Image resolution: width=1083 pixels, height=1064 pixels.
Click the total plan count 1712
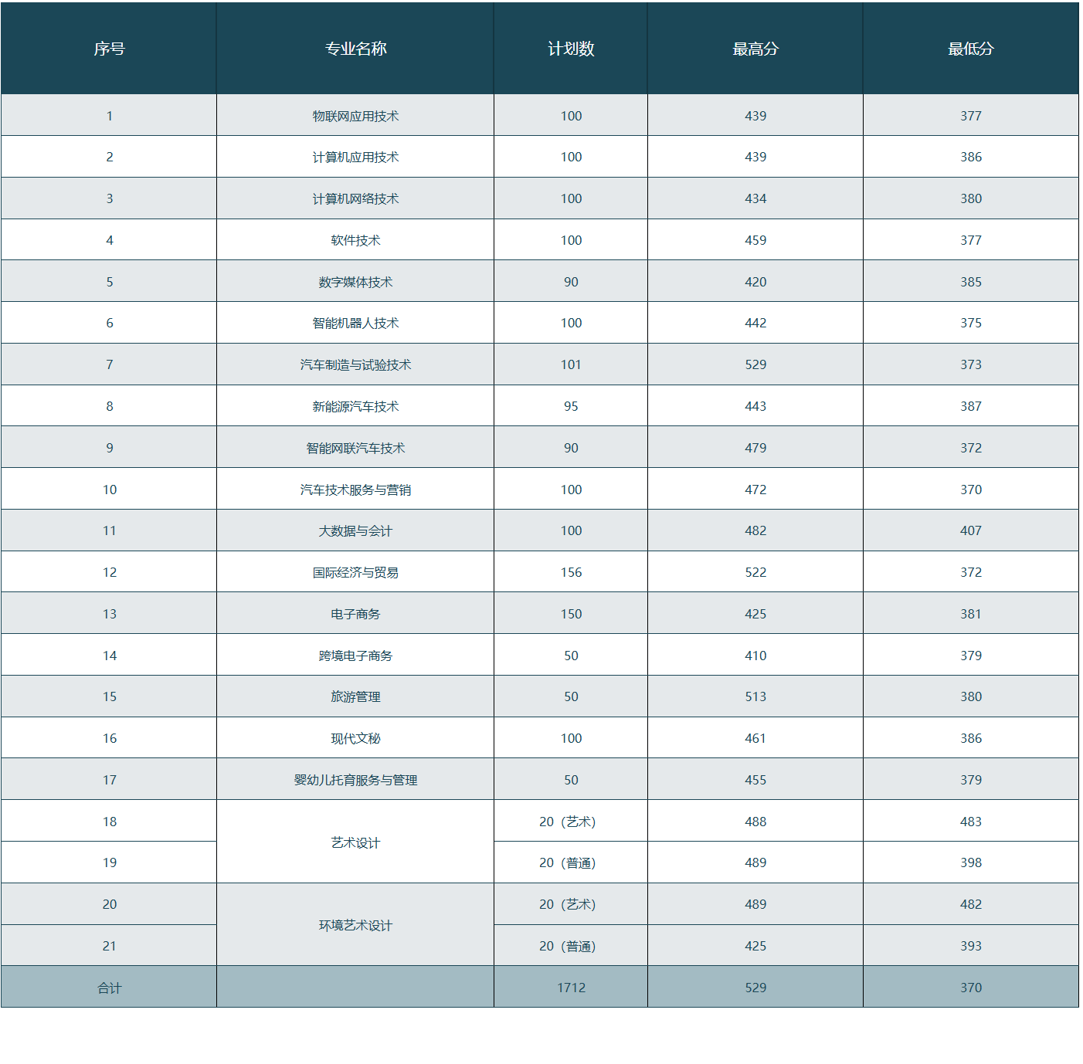pyautogui.click(x=571, y=988)
